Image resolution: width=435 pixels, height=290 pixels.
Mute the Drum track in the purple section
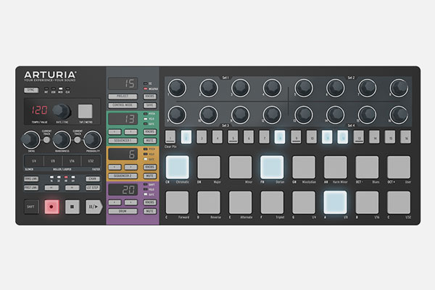[150, 211]
